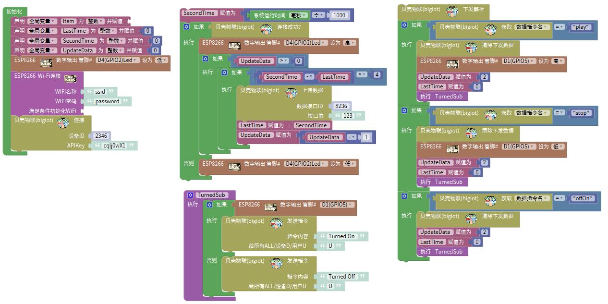608x304 pixels.
Task: Edit the password WiFi field
Action: pyautogui.click(x=107, y=101)
